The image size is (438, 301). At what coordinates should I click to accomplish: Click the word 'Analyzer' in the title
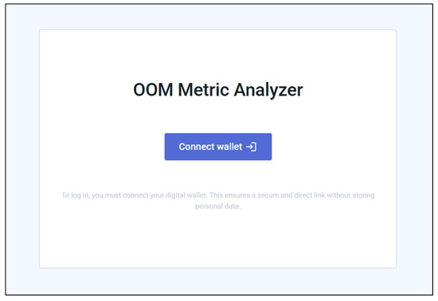pos(268,90)
